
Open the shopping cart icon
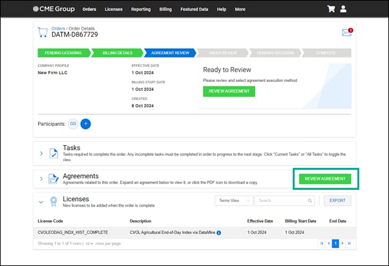coord(331,9)
